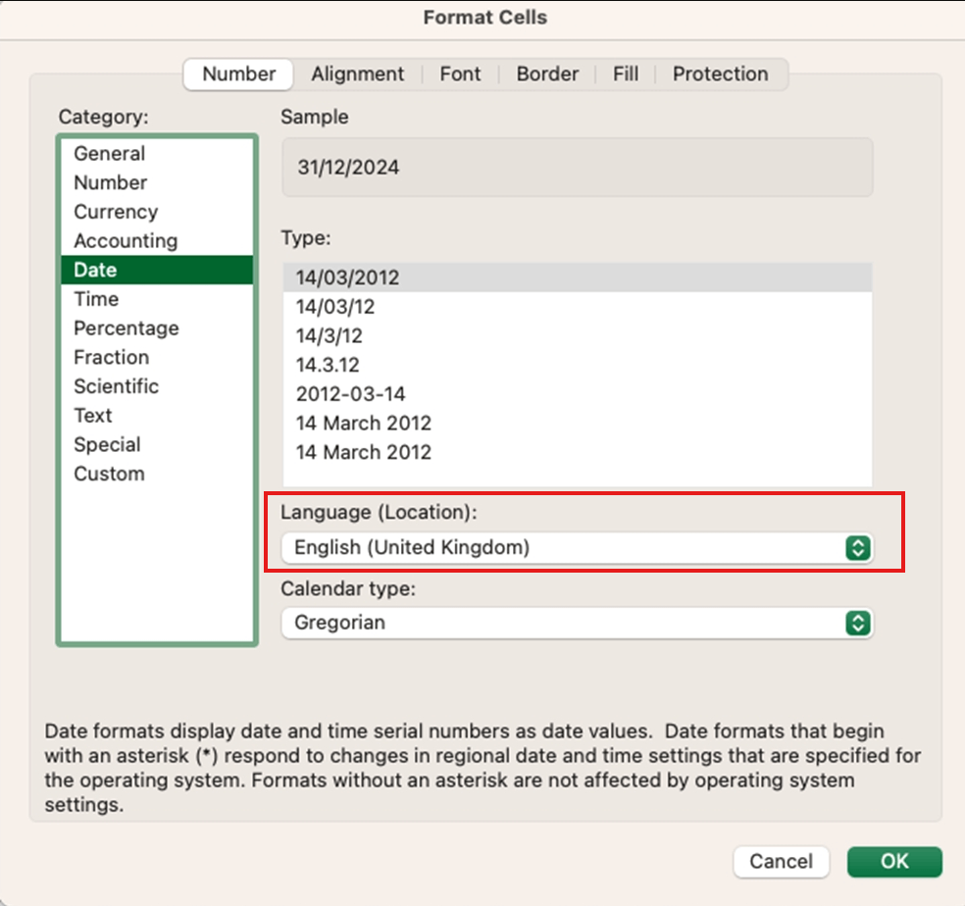Open the Protection tab
Image resolution: width=965 pixels, height=906 pixels.
[720, 74]
